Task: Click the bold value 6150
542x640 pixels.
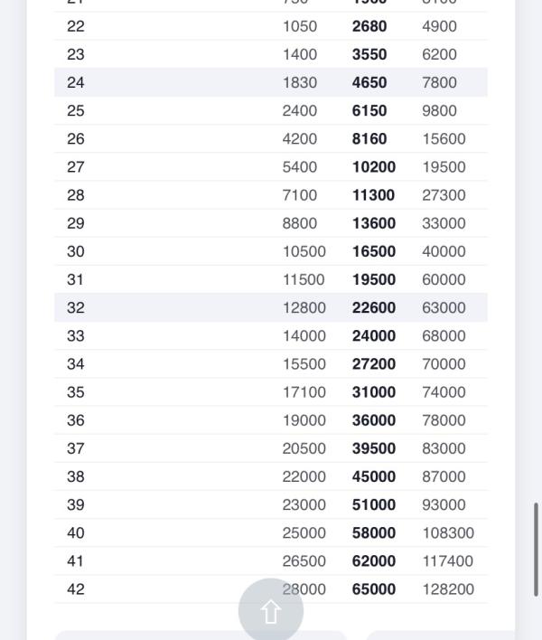Action: point(369,110)
